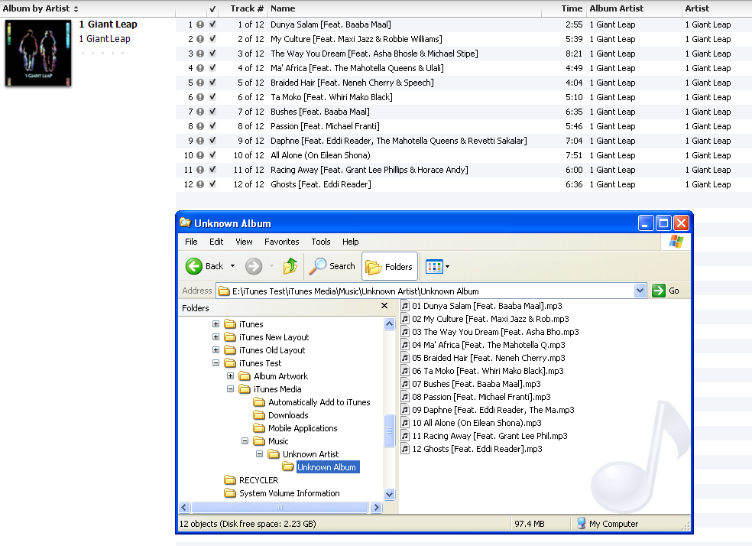Go up one folder level icon

pos(290,266)
